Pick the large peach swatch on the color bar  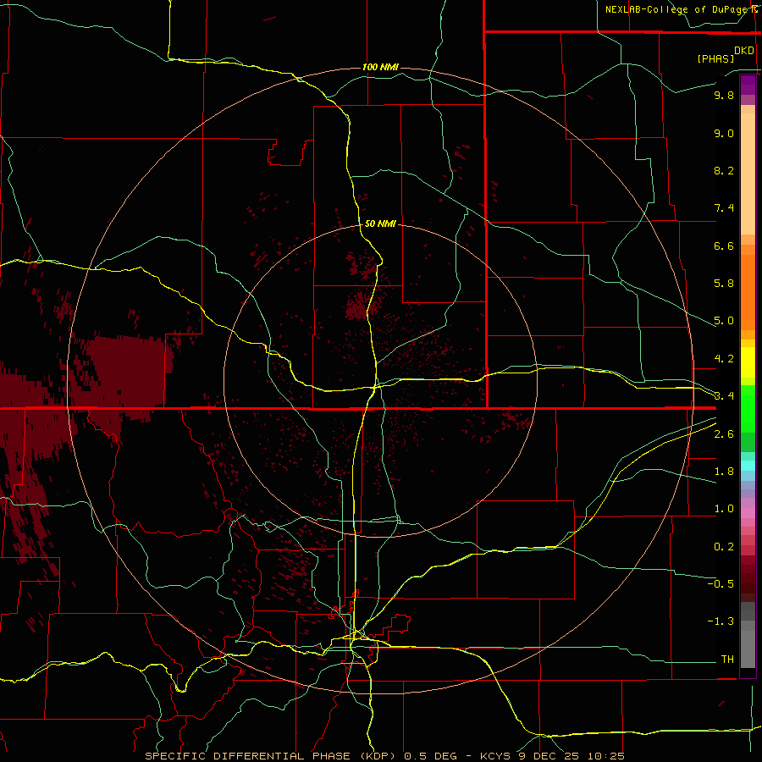[748, 174]
